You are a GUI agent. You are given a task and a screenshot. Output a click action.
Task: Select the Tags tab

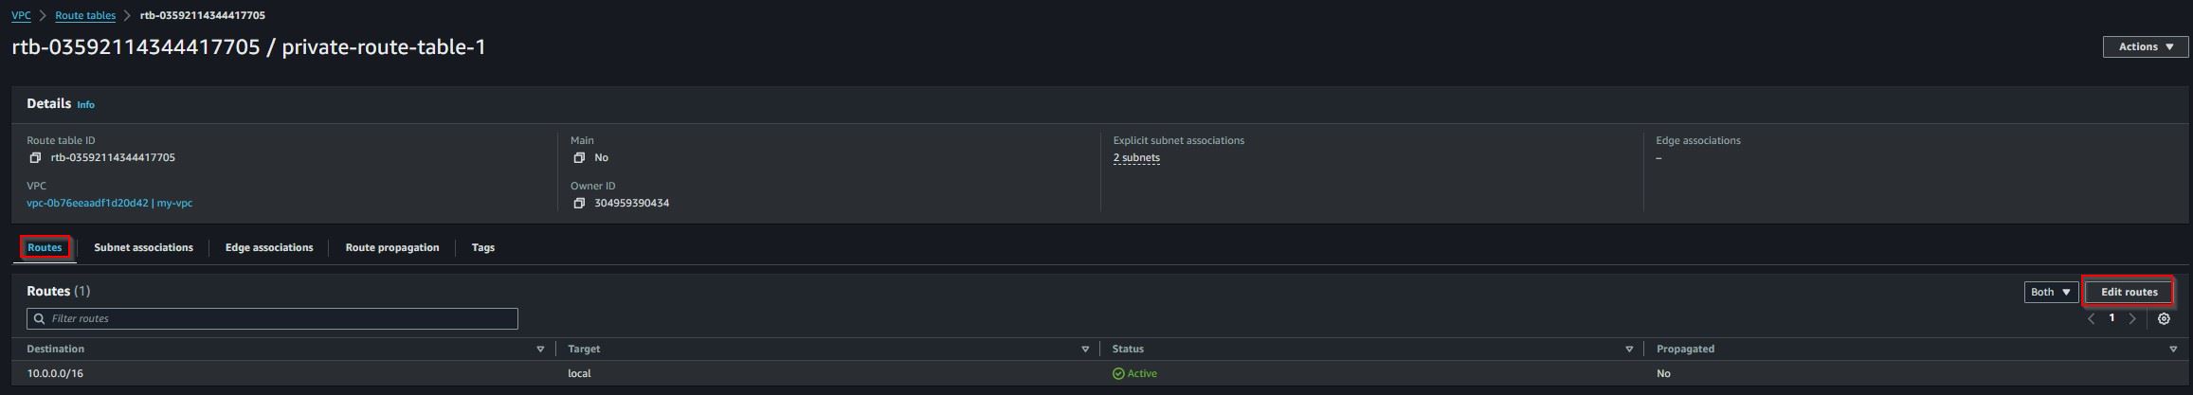pyautogui.click(x=483, y=248)
